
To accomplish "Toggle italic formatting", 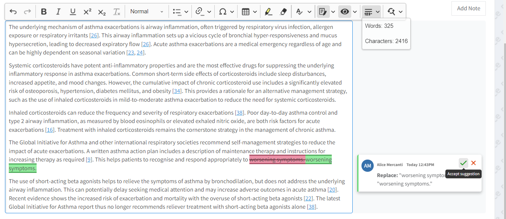I will pos(58,12).
